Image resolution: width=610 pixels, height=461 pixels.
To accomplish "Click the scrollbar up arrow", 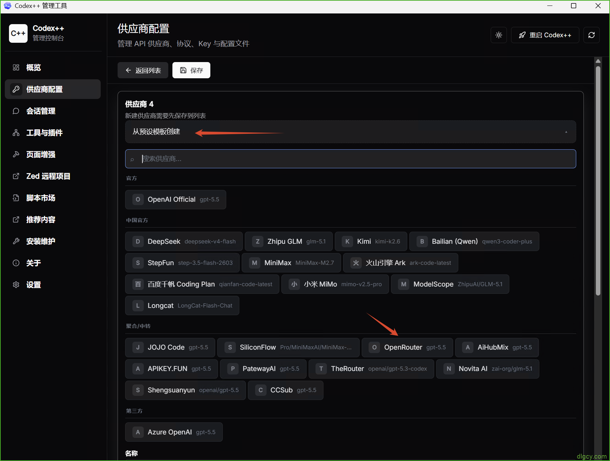I will pos(598,61).
